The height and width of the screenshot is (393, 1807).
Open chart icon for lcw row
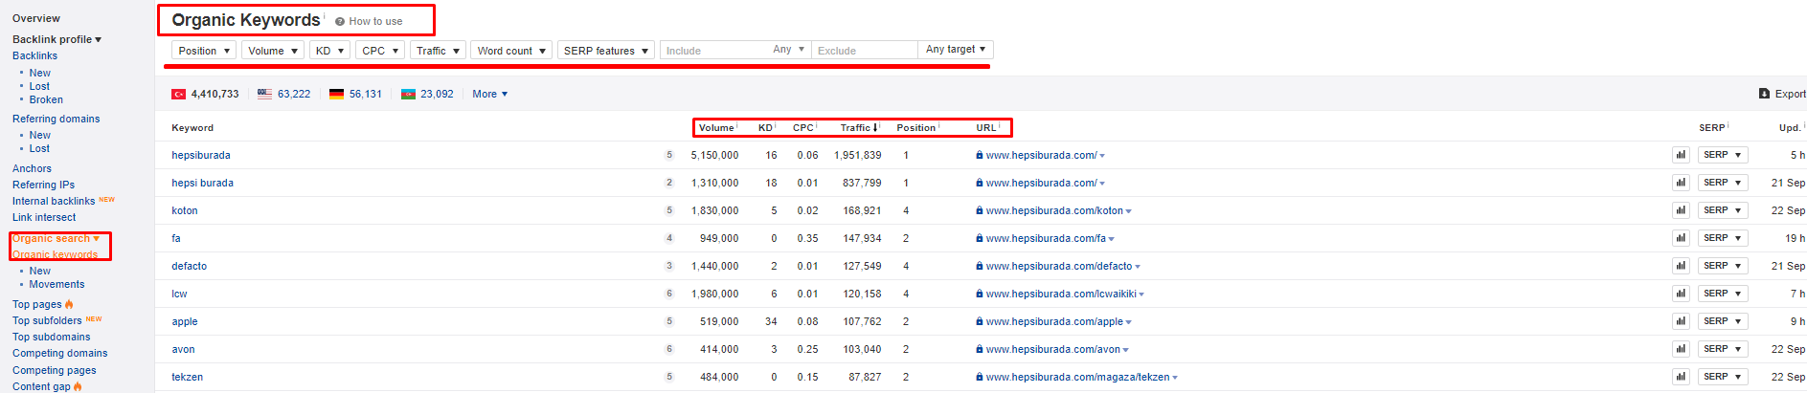(x=1681, y=294)
